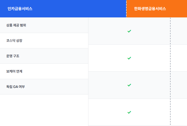Select the 인카금융서비스 blue header label

[x=20, y=9]
